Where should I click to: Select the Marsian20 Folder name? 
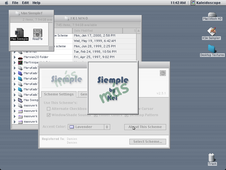(36, 57)
